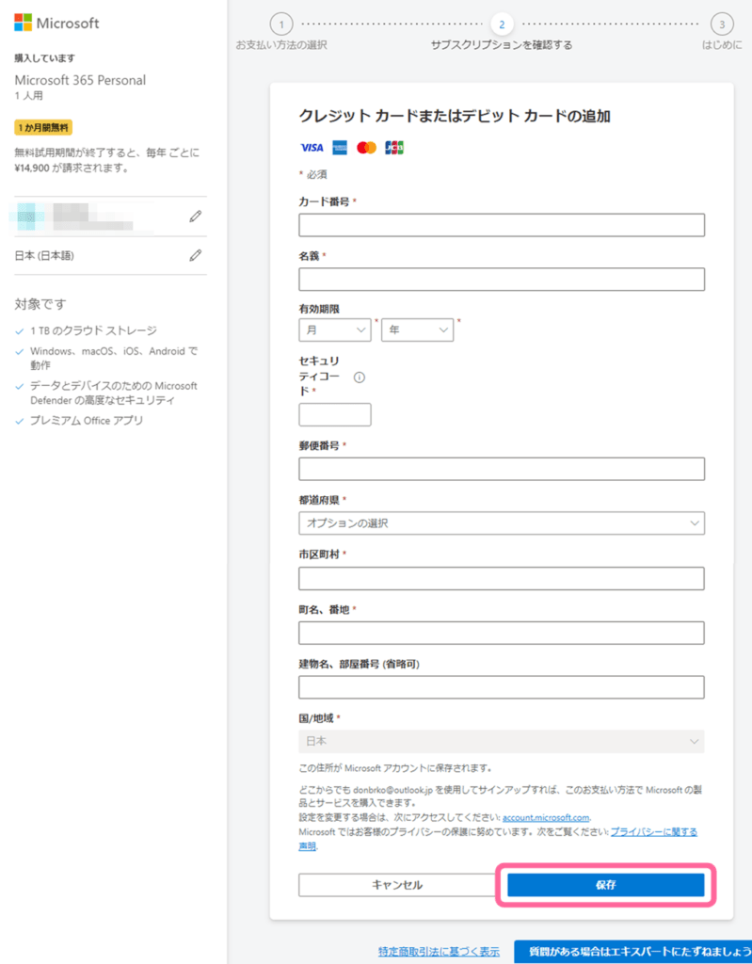
Task: Edit the 日本 (日本語) region with pencil
Action: [x=196, y=255]
